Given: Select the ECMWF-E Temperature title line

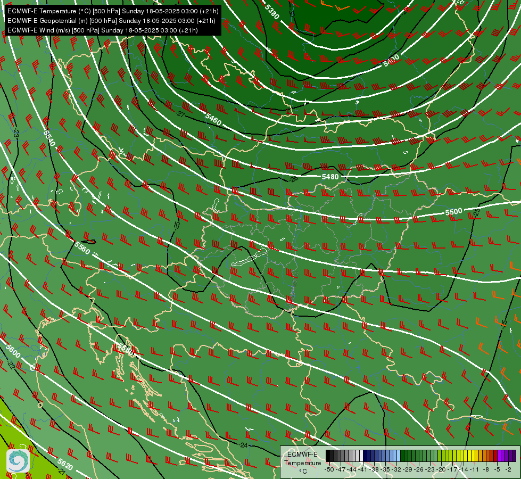Looking at the screenshot, I should point(113,11).
